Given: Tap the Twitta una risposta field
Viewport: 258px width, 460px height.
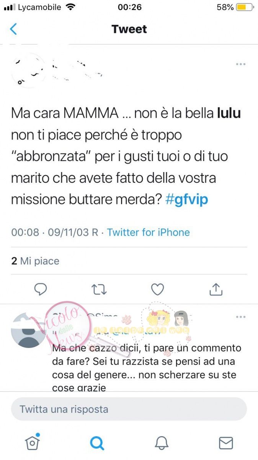Looking at the screenshot, I should 129,409.
